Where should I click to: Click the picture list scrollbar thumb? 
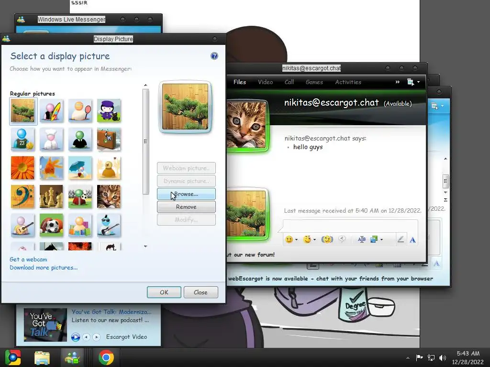(145, 141)
